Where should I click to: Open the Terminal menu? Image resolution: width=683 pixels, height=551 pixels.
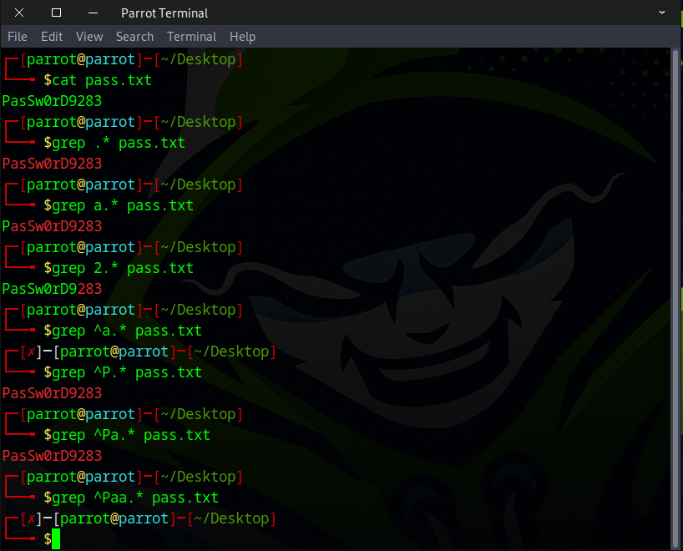(x=191, y=37)
